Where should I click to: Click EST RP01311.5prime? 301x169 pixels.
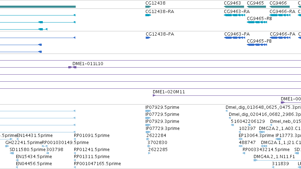tap(75, 161)
